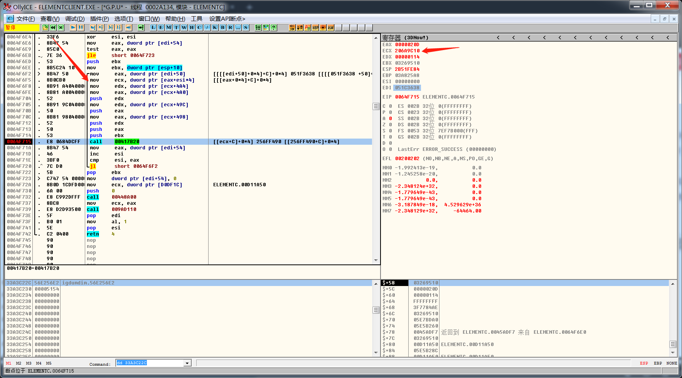The height and width of the screenshot is (378, 682).
Task: Open the Executable modules window (E icon)
Action: [x=161, y=27]
